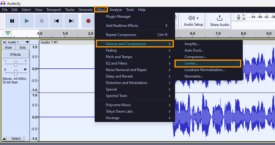Viewport: 275px width, 145px height.
Task: Expand the Delay and Reverb submenu
Action: pyautogui.click(x=135, y=76)
